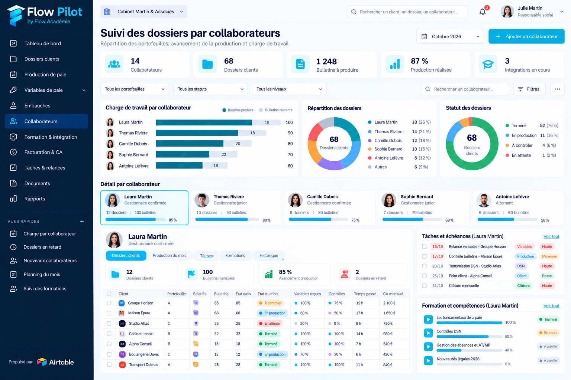The height and width of the screenshot is (380, 571).
Task: Select all clients via header checkbox
Action: tap(109, 294)
